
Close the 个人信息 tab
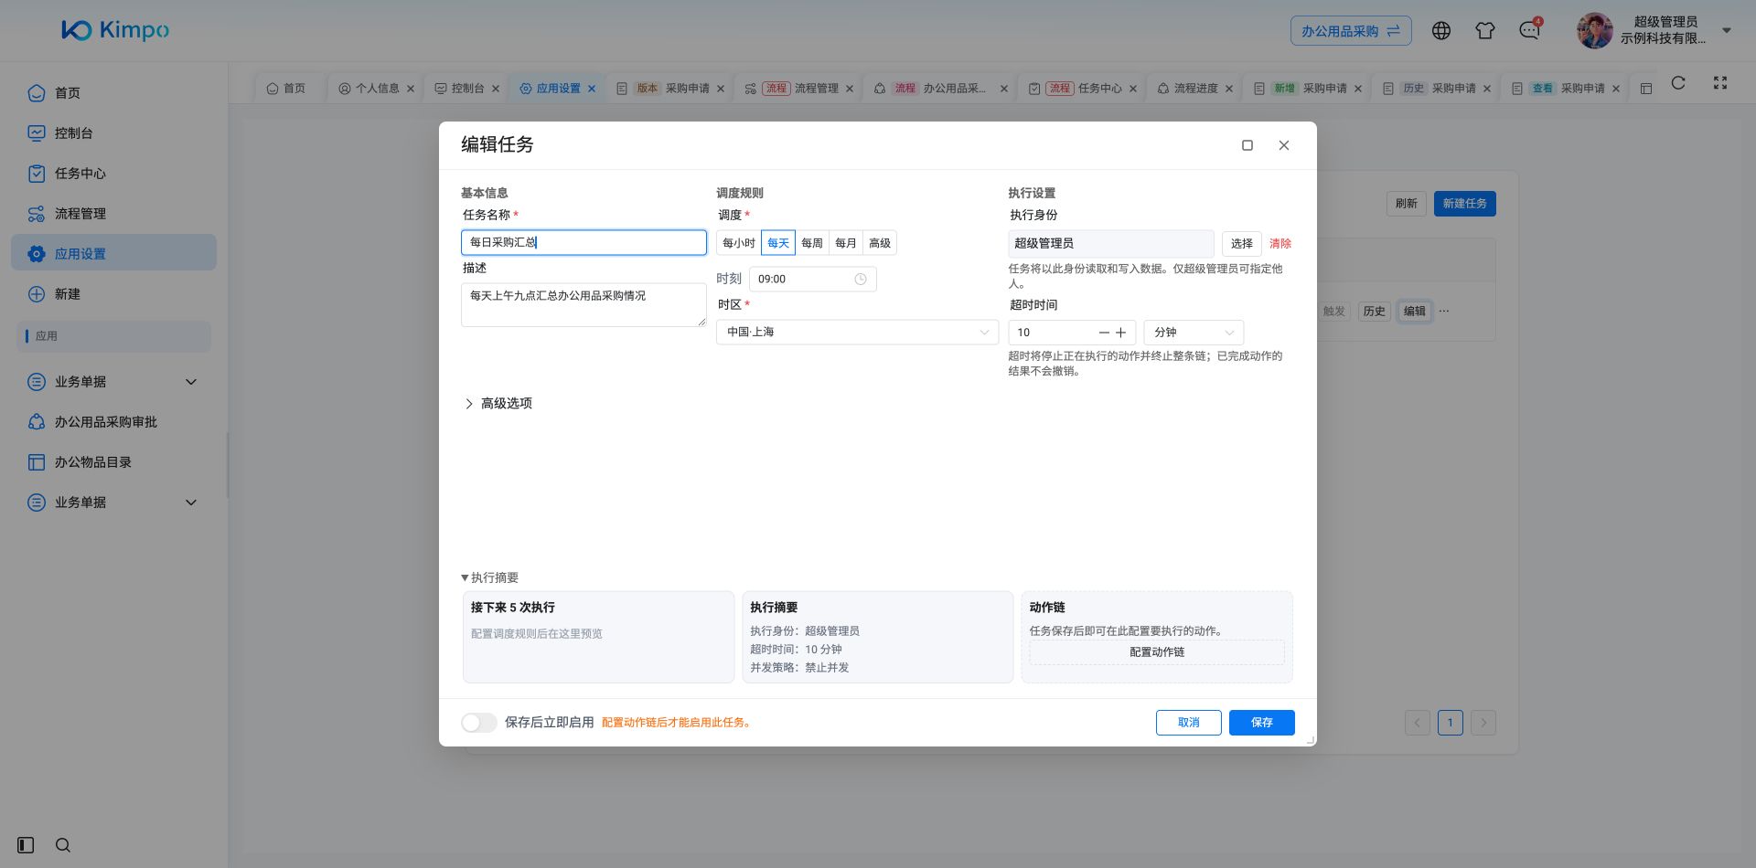pos(411,89)
